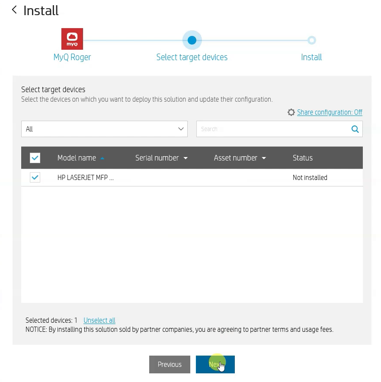Image resolution: width=381 pixels, height=382 pixels.
Task: Uncheck the HP LASERJET MFP device checkbox
Action: click(35, 177)
